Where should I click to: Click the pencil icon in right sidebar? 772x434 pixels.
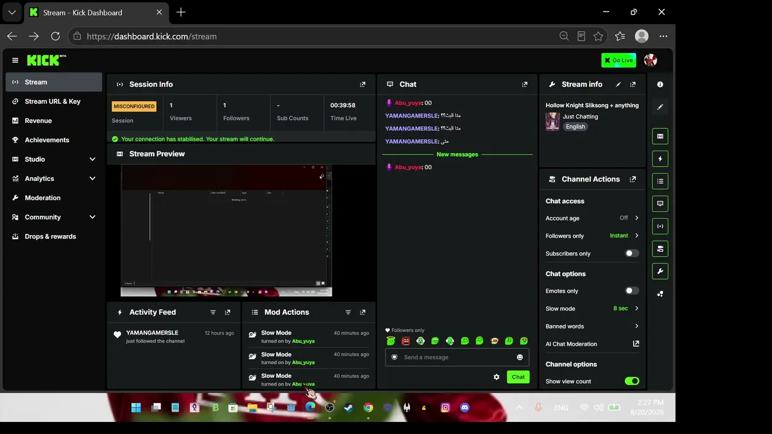[660, 107]
